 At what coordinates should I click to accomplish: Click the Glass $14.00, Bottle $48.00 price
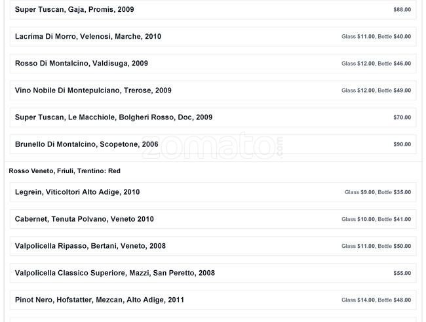point(376,300)
